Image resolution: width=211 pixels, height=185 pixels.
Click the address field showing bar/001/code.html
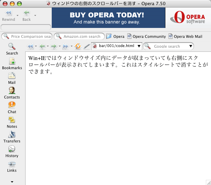tap(116, 46)
